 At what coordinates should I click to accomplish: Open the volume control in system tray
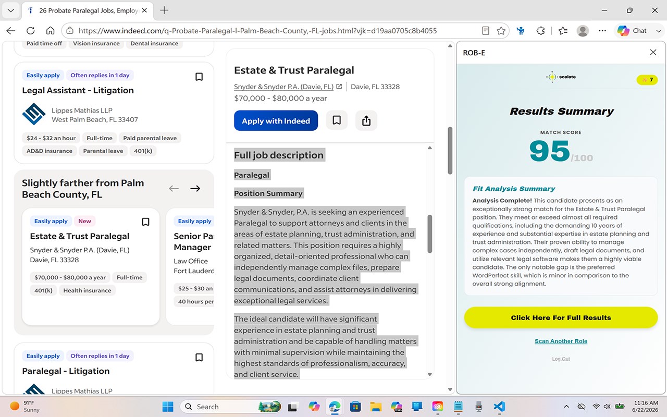[608, 407]
